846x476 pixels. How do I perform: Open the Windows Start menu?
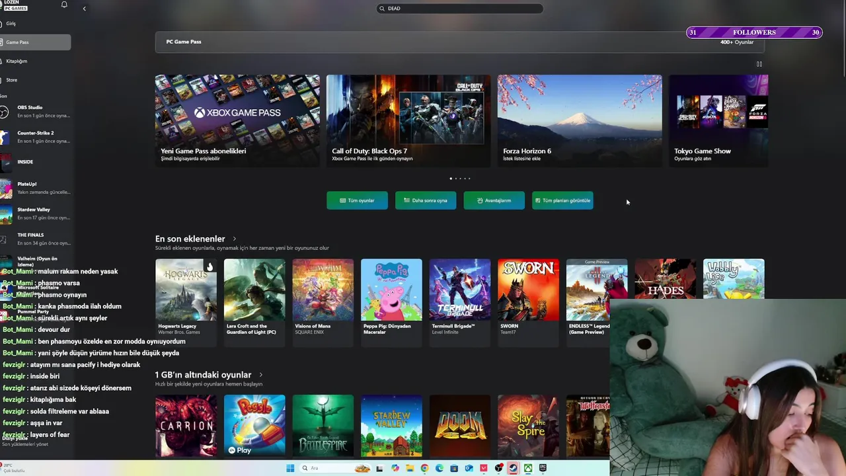point(290,468)
